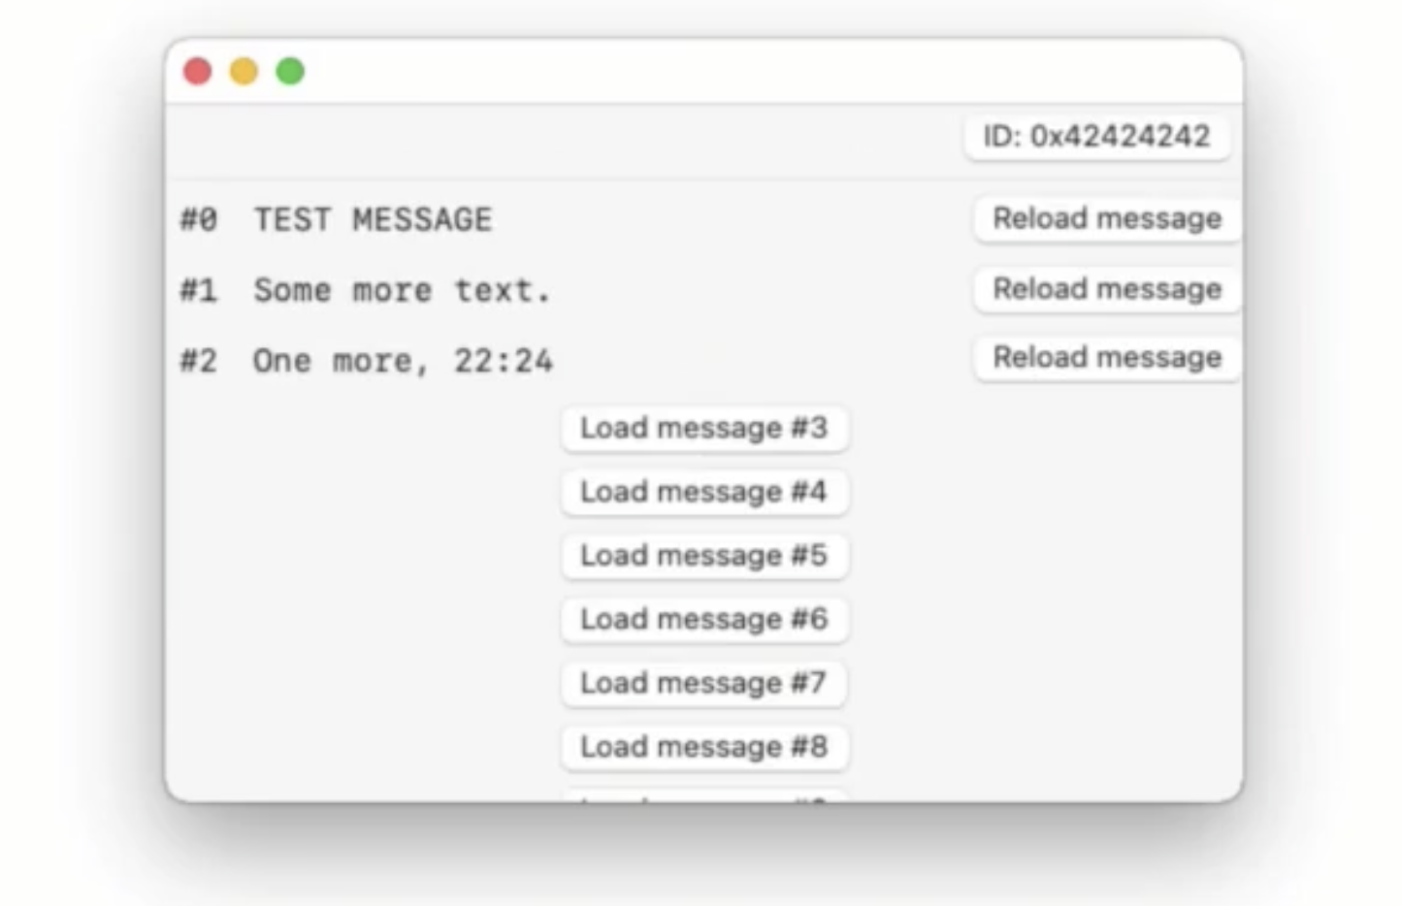Fetch message #6 using its load button
This screenshot has width=1402, height=906.
[704, 619]
